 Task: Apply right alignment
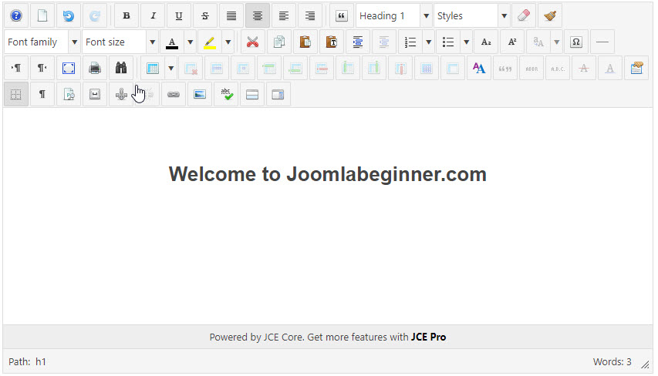tap(310, 16)
